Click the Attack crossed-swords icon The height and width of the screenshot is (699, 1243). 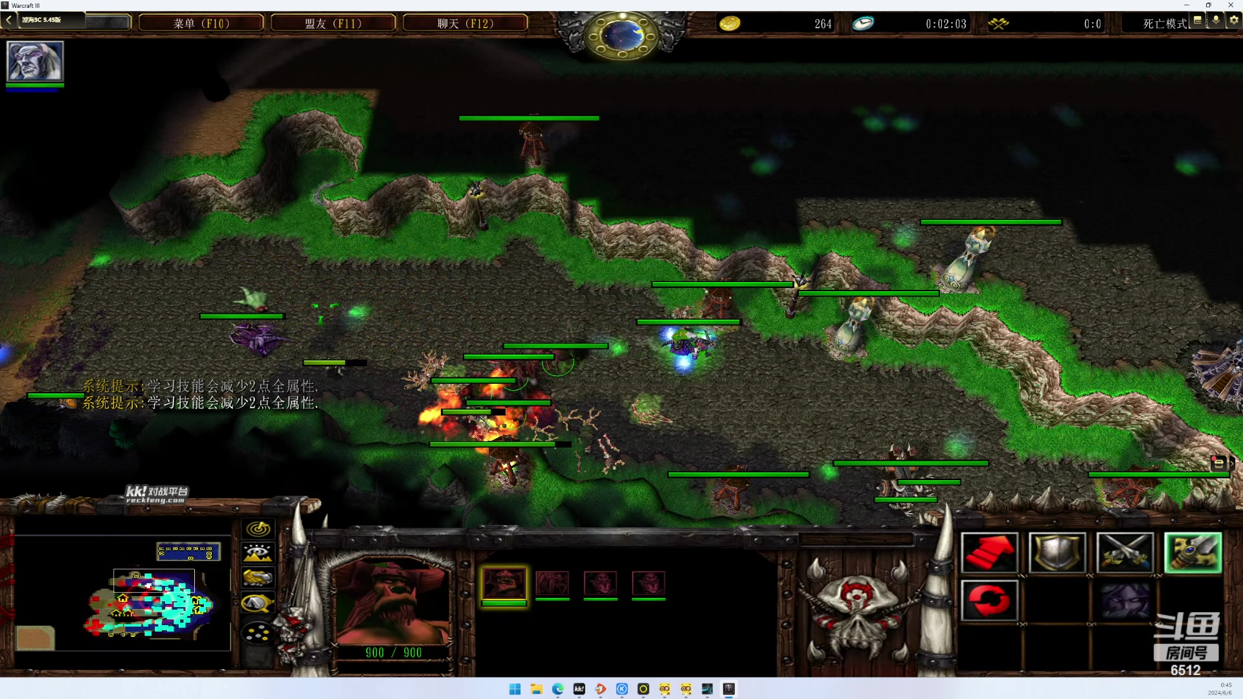(x=1125, y=553)
